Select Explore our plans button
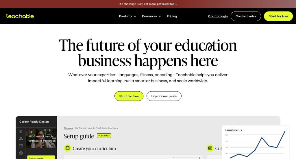 (x=164, y=96)
